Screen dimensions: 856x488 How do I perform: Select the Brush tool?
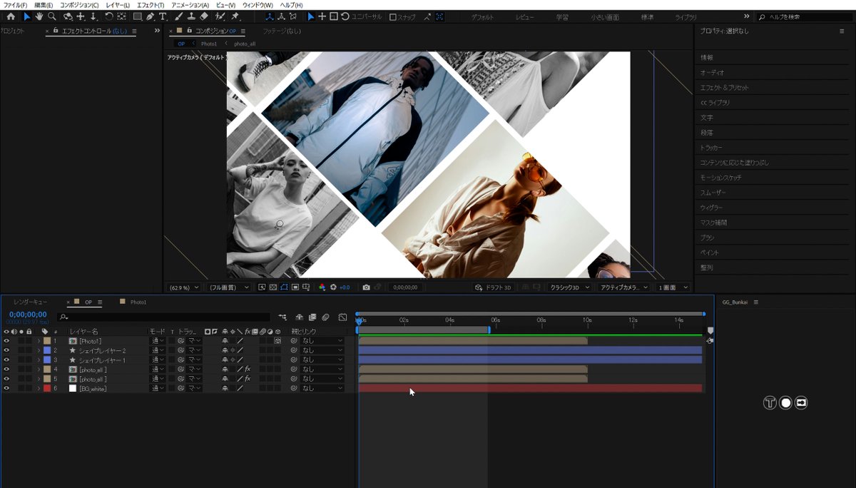point(178,16)
